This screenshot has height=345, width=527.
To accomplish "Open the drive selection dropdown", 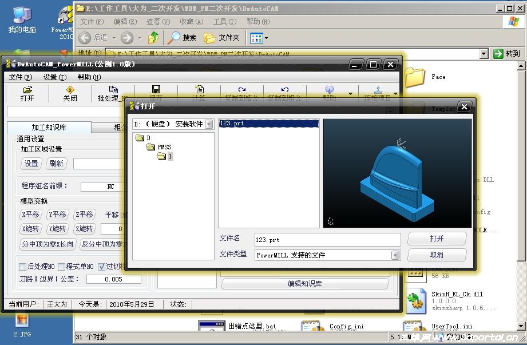I will click(x=209, y=124).
